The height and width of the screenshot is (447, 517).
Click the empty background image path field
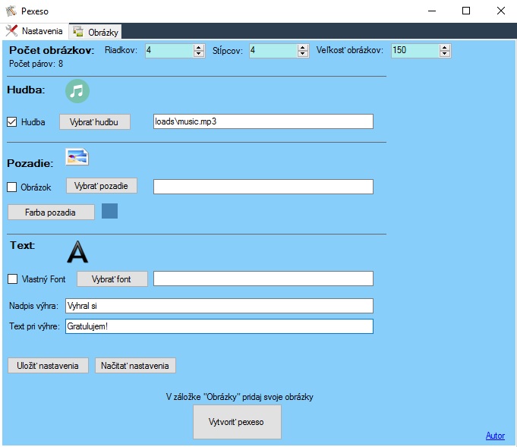(x=263, y=187)
